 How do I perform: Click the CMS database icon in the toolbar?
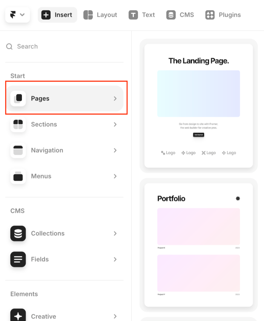(171, 15)
